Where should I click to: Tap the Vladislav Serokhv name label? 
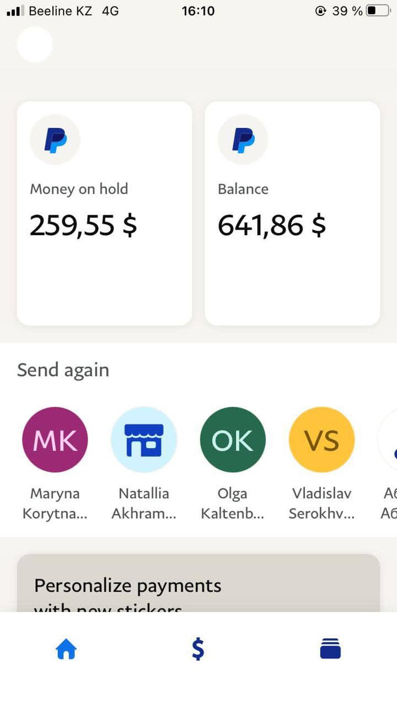[x=322, y=503]
